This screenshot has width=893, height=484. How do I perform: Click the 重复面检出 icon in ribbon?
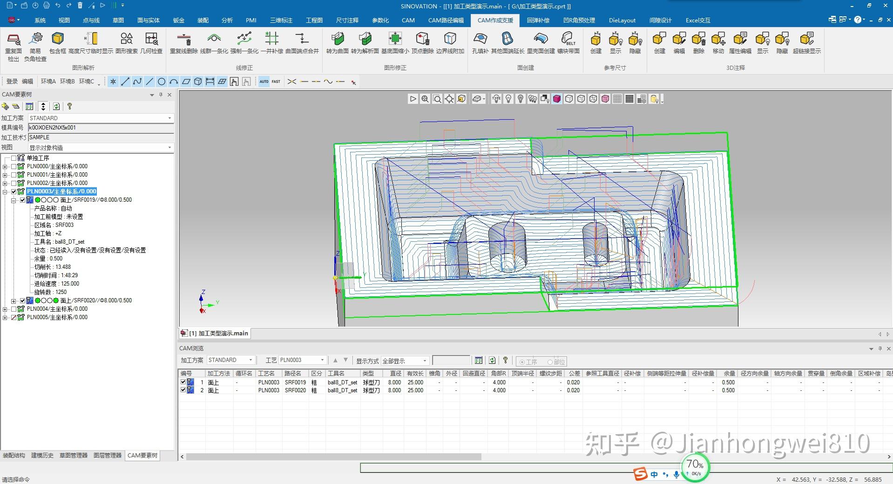(x=14, y=39)
